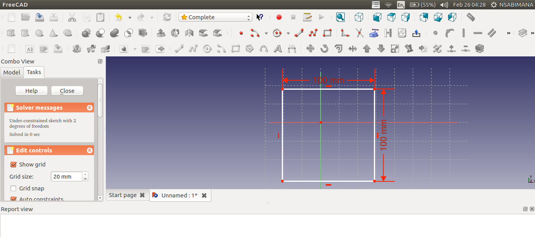Activate the What's This help cursor
This screenshot has width=535, height=237.
(259, 17)
